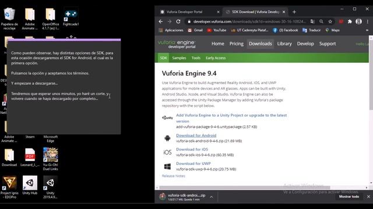Image resolution: width=373 pixels, height=209 pixels.
Task: Open the UT Cadereyta Plataf... bookmark
Action: tap(250, 30)
